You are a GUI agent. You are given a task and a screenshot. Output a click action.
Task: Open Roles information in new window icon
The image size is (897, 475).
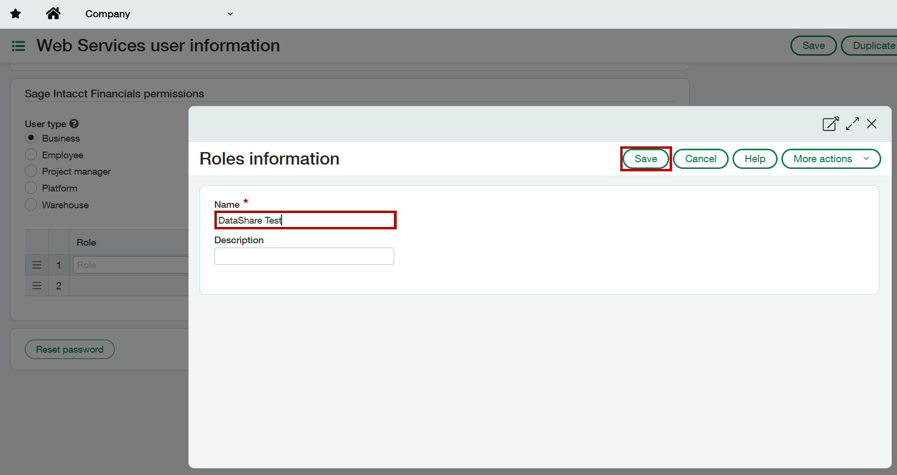tap(830, 124)
